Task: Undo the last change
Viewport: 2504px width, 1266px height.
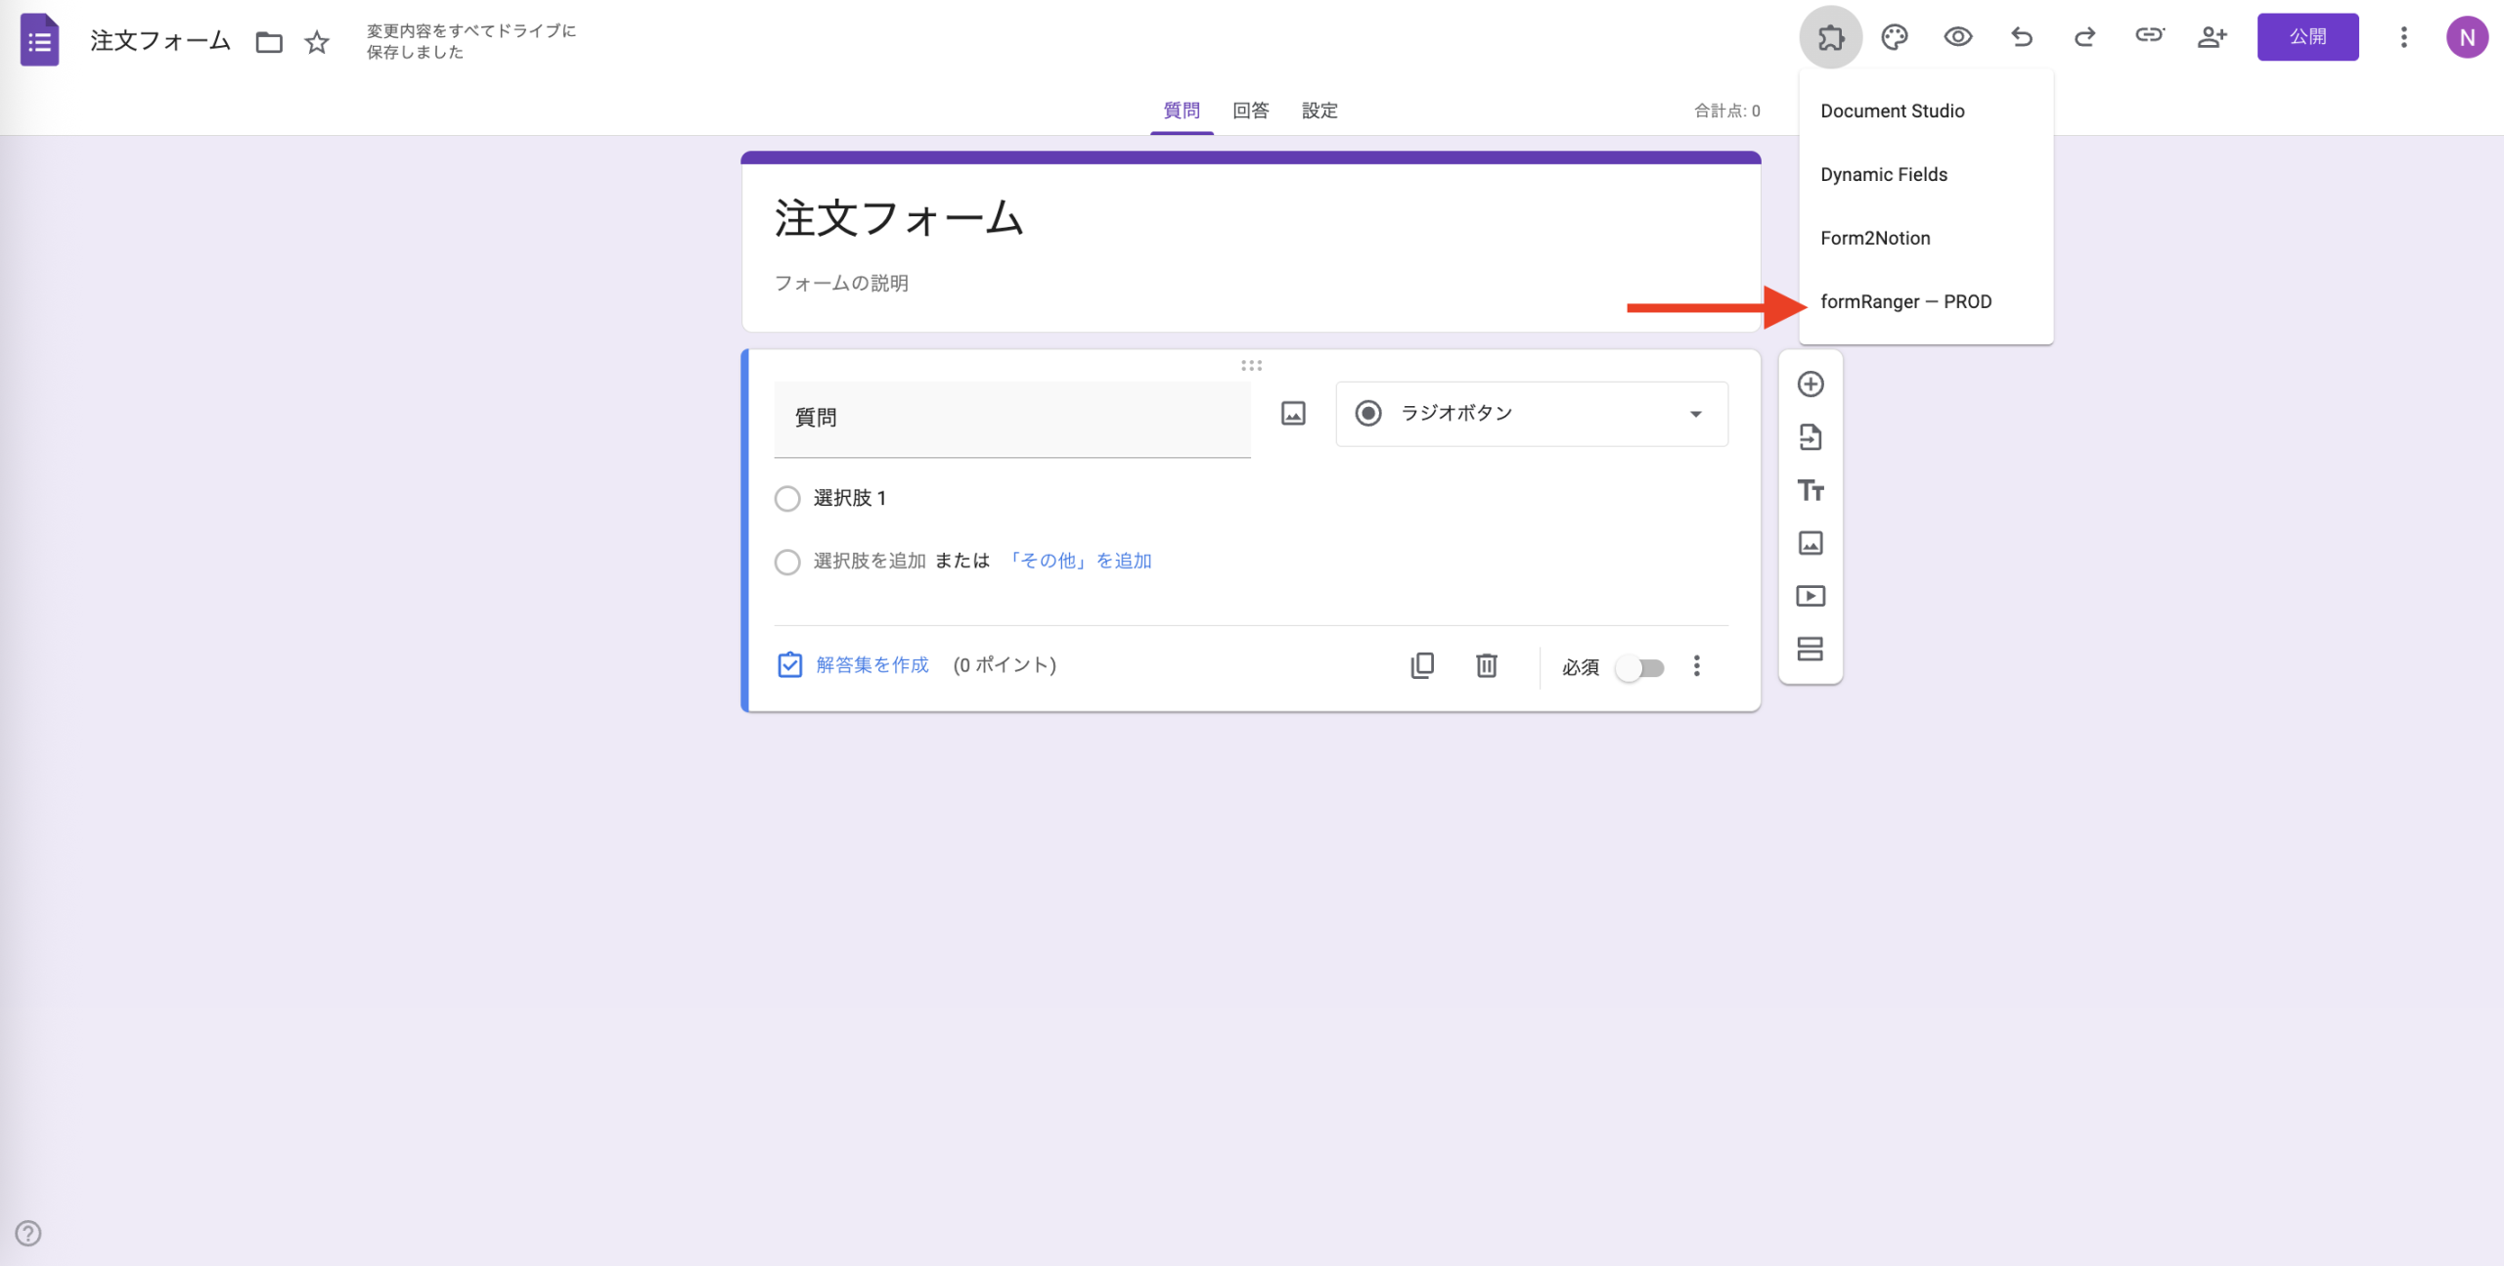Action: [2021, 36]
